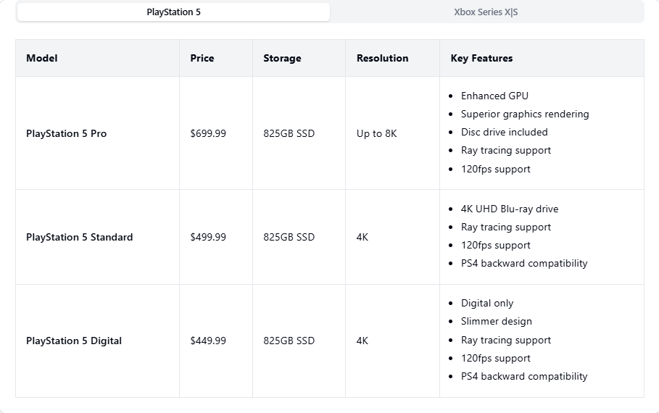Click the Up to 8K resolution cell

click(376, 133)
